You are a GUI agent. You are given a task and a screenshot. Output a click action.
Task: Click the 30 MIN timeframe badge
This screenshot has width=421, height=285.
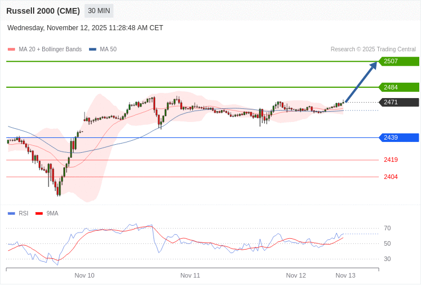tap(99, 11)
